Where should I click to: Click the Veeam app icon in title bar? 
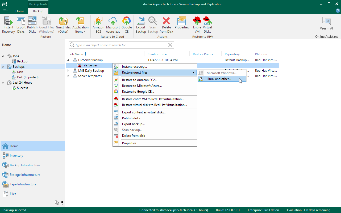click(5, 4)
